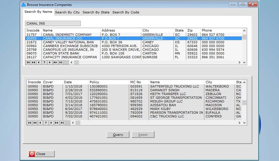Click the Close button
The width and height of the screenshot is (279, 161).
pos(41,154)
